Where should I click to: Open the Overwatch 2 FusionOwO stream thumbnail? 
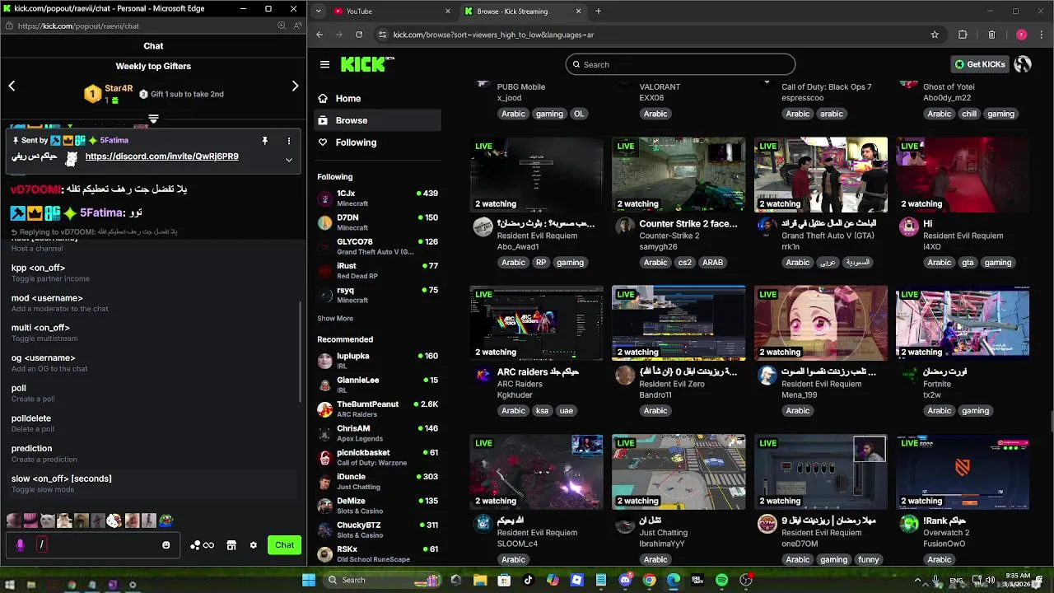[x=963, y=471]
